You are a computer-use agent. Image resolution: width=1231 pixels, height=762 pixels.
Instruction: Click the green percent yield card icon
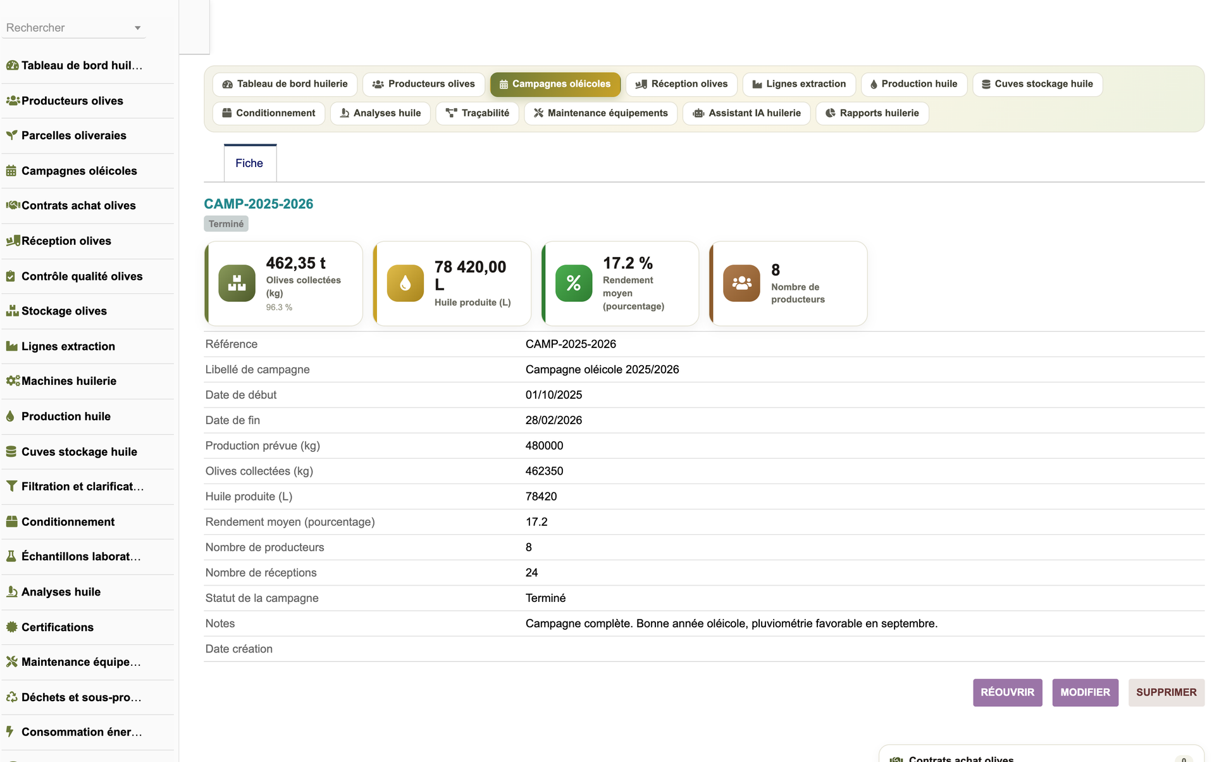(x=574, y=283)
